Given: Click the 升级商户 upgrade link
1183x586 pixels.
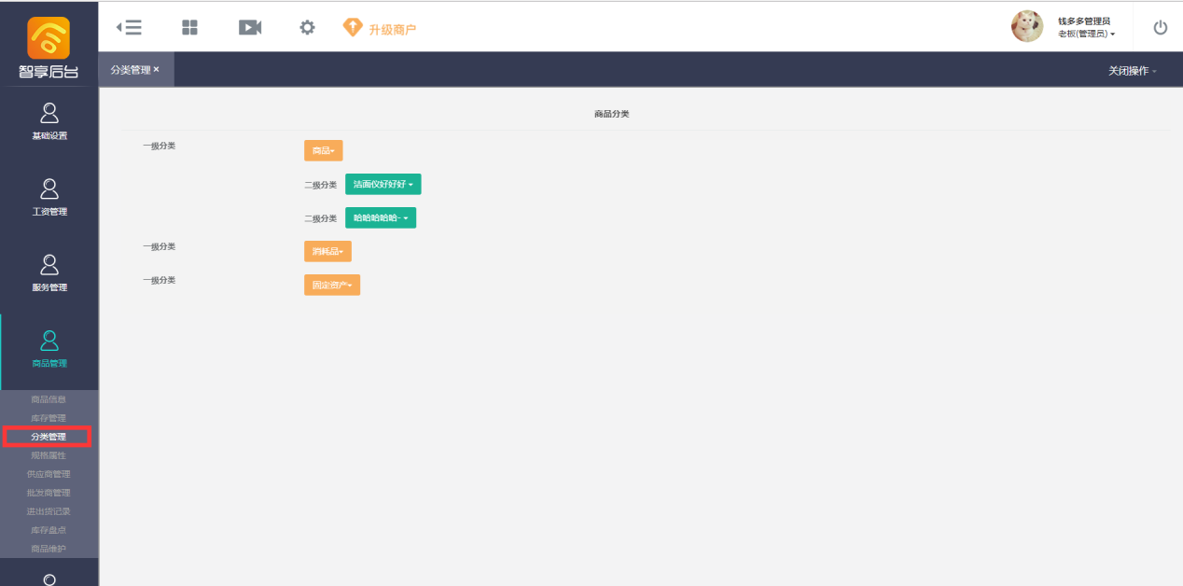Looking at the screenshot, I should [381, 29].
